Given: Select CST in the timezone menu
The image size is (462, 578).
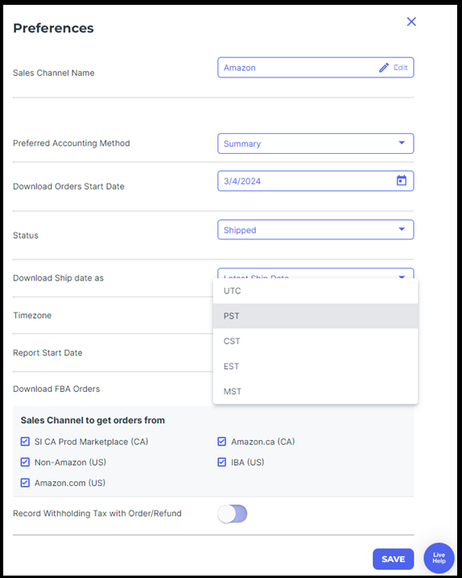Looking at the screenshot, I should pyautogui.click(x=316, y=341).
